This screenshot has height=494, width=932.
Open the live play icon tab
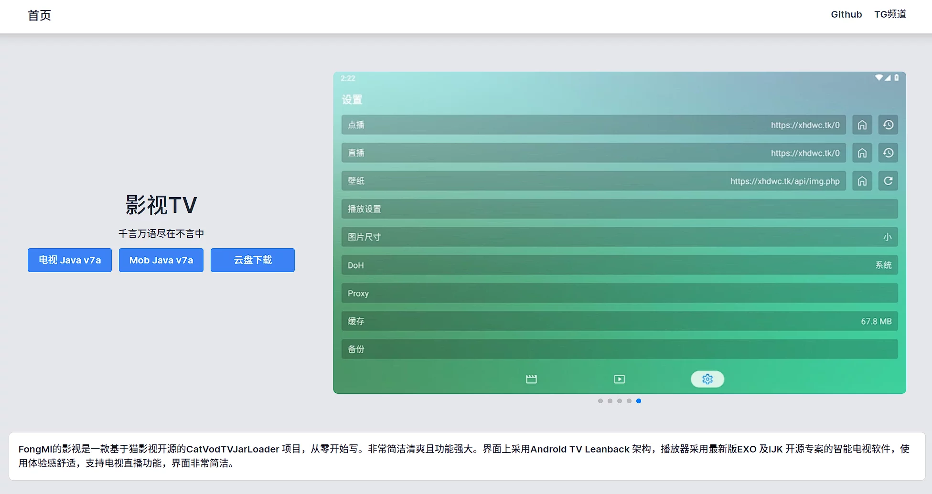pyautogui.click(x=619, y=379)
